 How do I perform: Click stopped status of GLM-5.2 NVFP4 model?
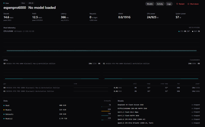(196, 116)
